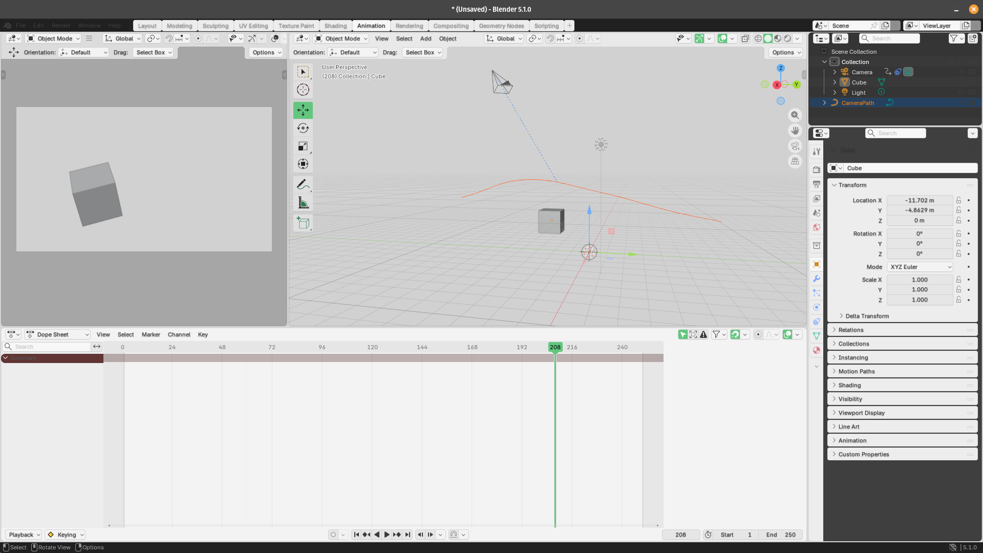Screen dimensions: 983x553
Task: Open the Marker menu in Dope Sheet
Action: pyautogui.click(x=151, y=334)
